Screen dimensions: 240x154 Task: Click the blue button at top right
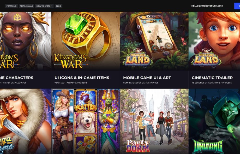pyautogui.click(x=237, y=6)
